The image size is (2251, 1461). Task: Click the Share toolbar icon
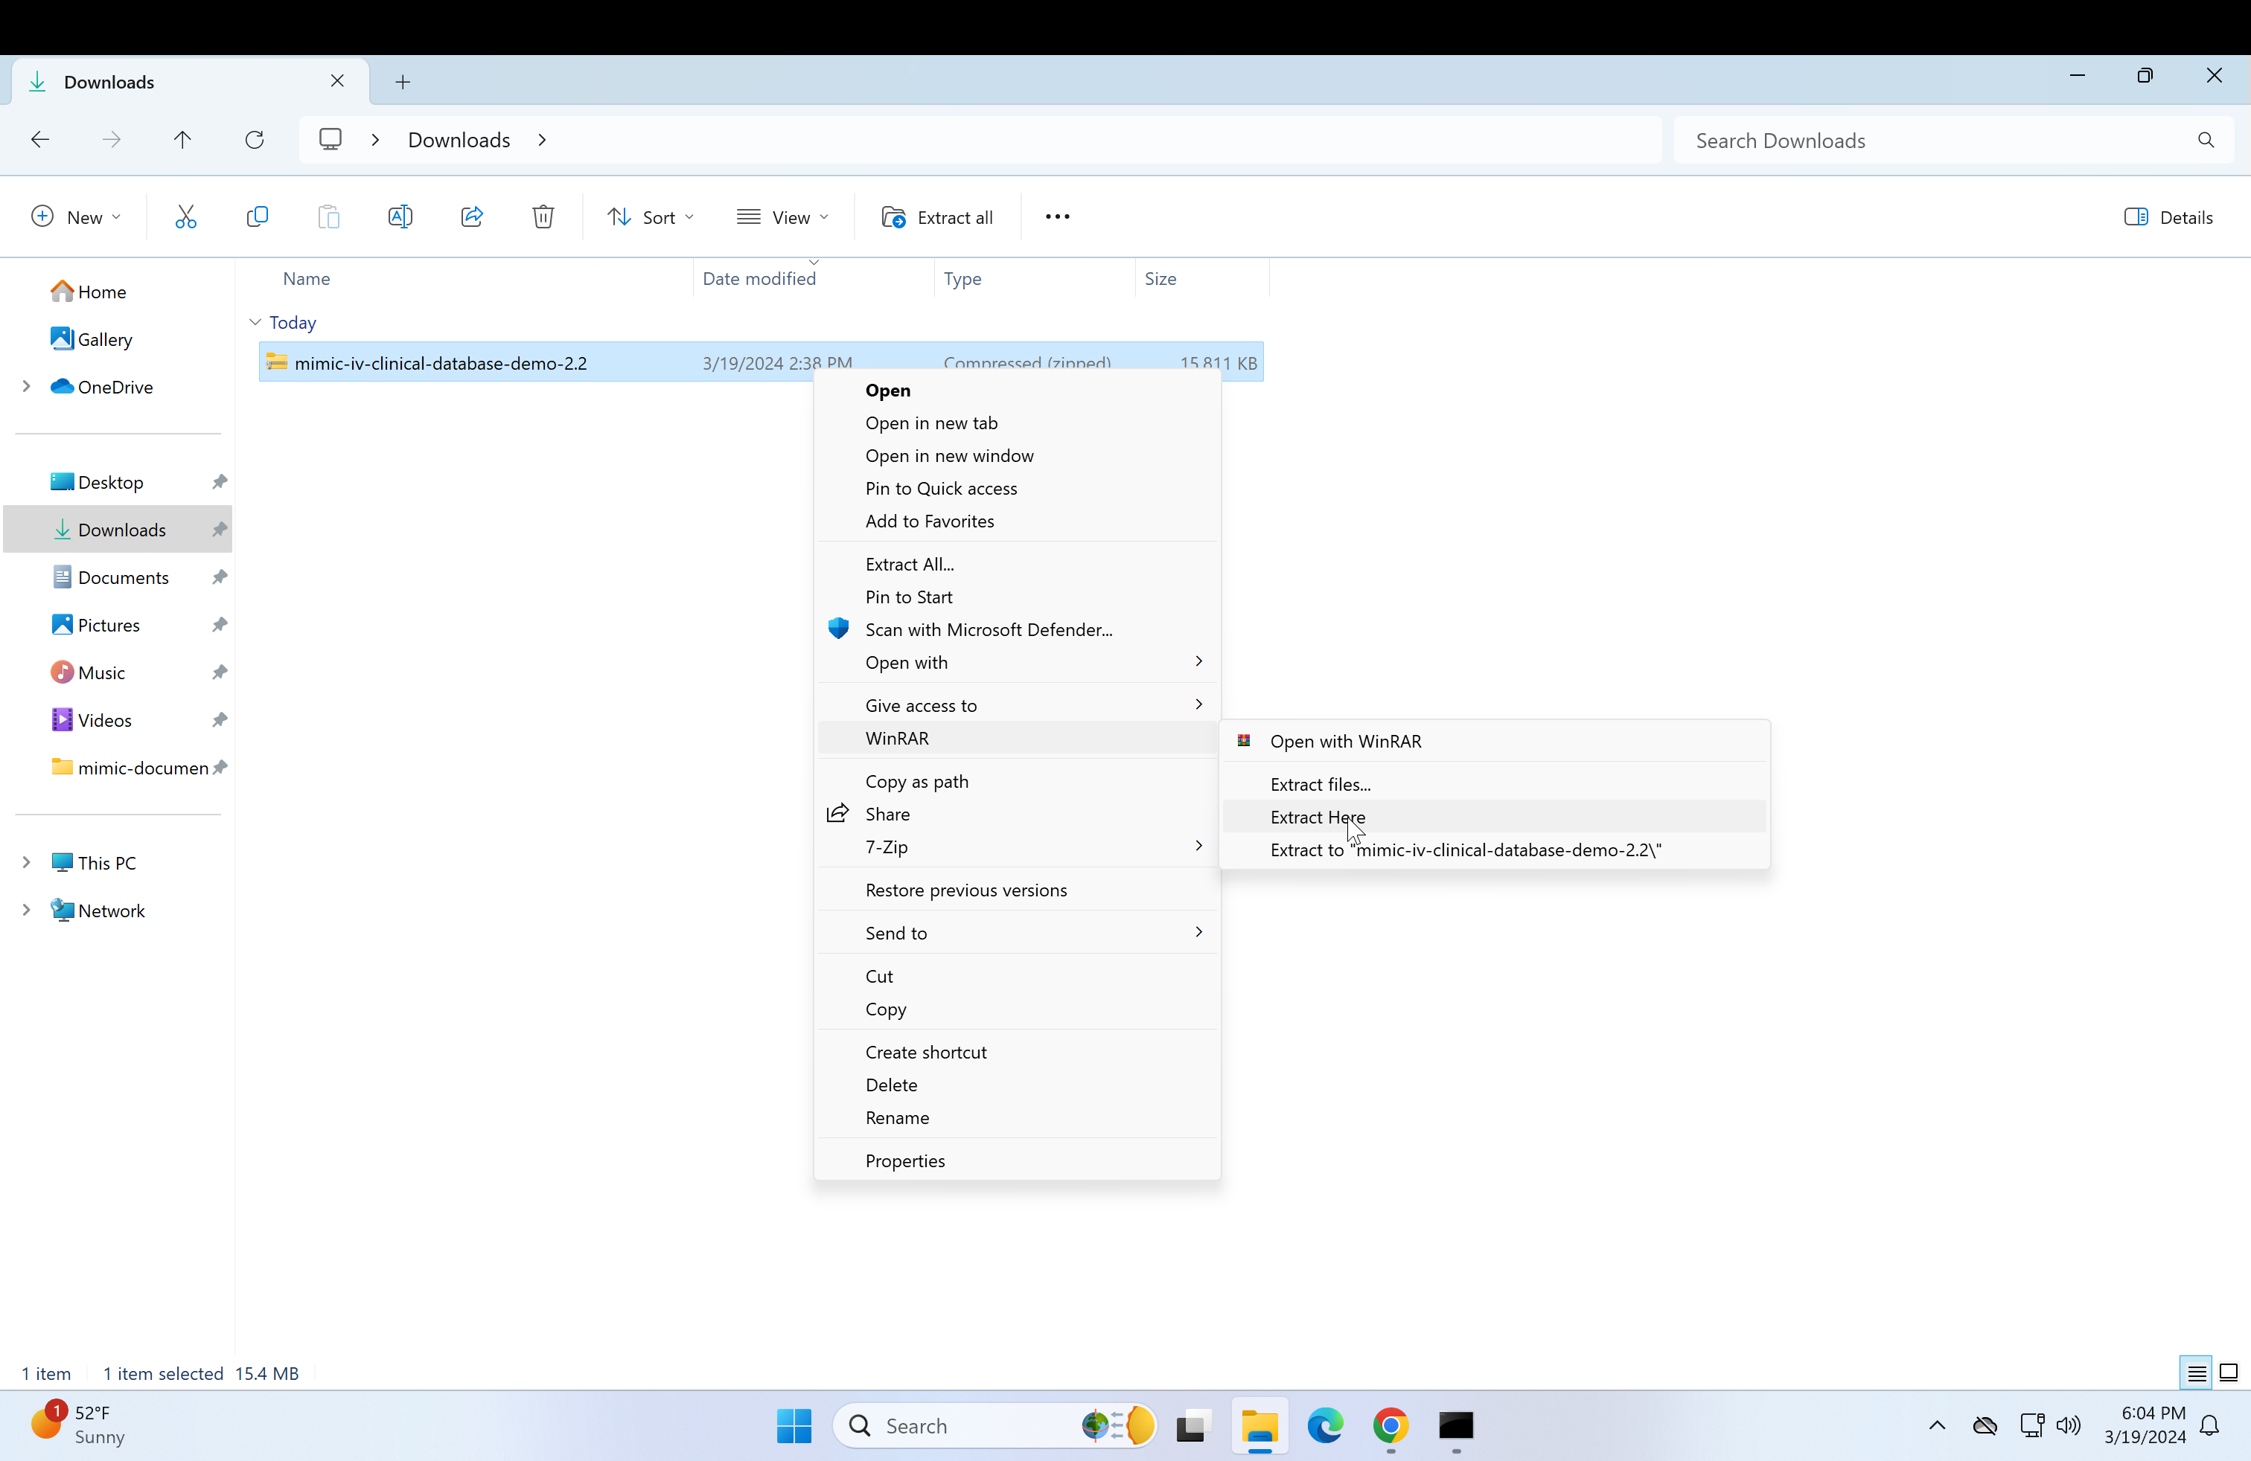(472, 217)
